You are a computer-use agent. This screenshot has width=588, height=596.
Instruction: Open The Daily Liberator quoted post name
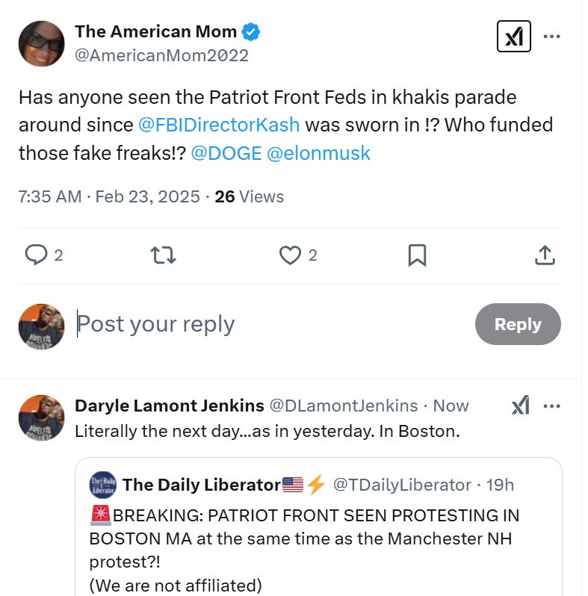pyautogui.click(x=202, y=485)
